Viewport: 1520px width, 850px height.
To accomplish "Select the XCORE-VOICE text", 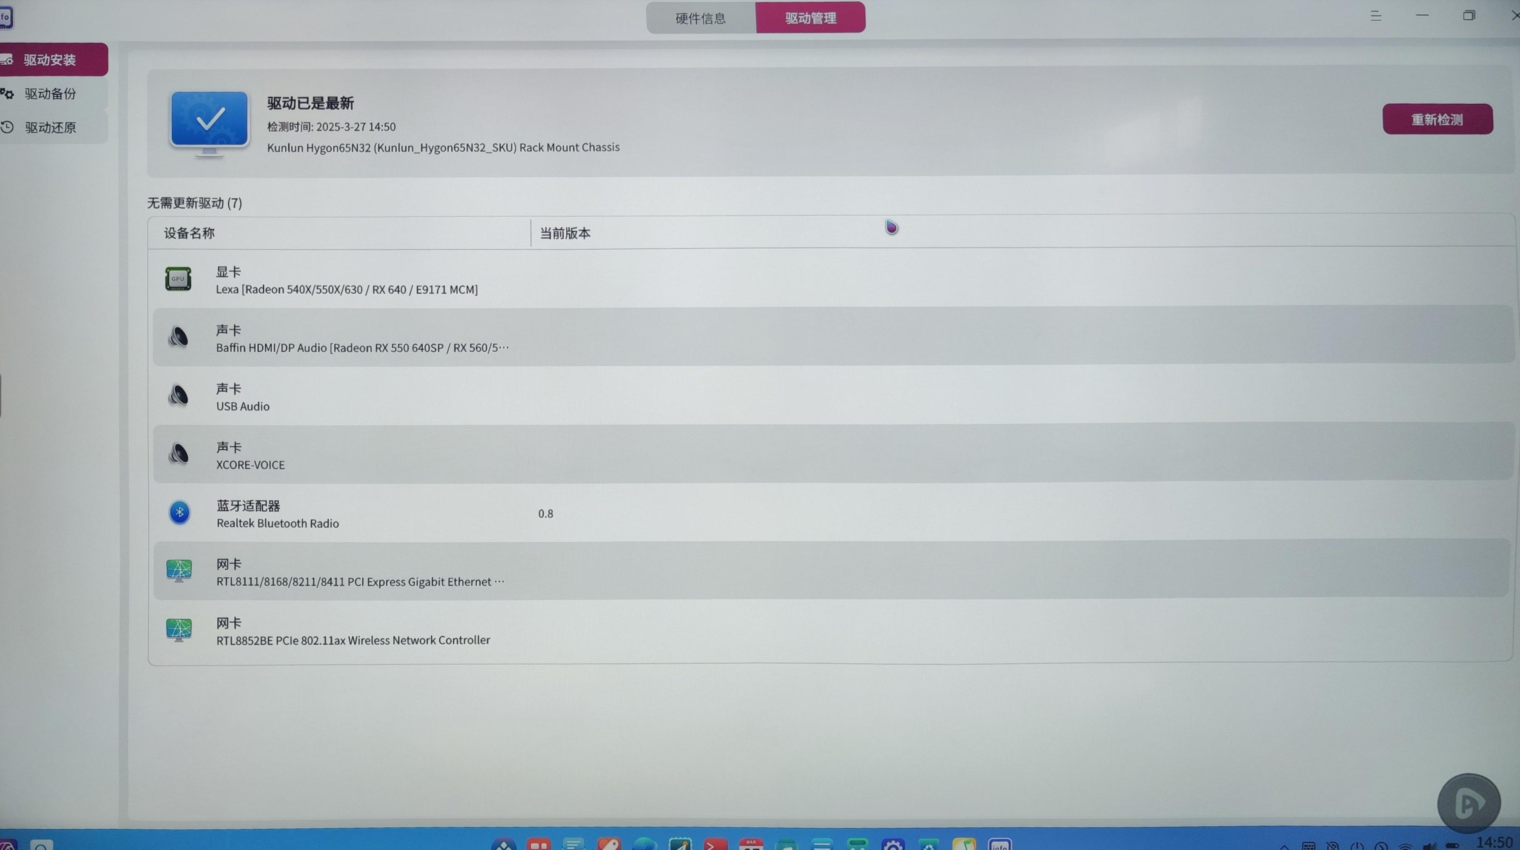I will tap(250, 465).
